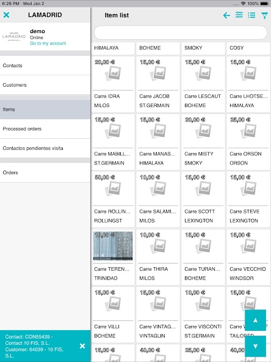Viewport: 271px width, 362px height.
Task: Select Items in the side menu
Action: [45, 109]
